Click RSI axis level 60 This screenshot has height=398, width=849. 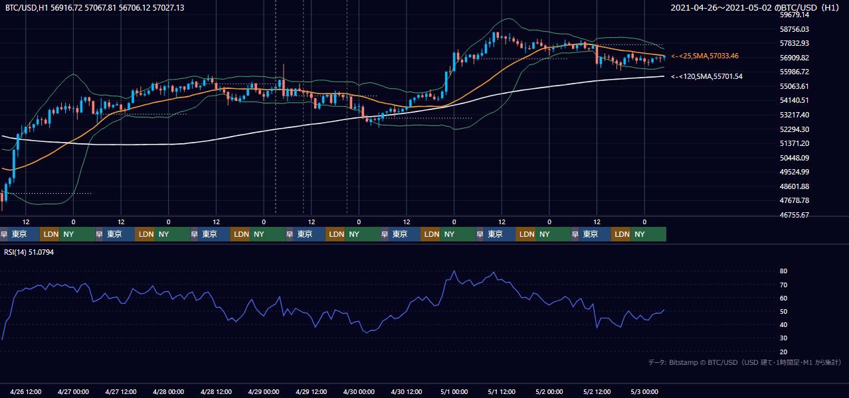tap(784, 298)
